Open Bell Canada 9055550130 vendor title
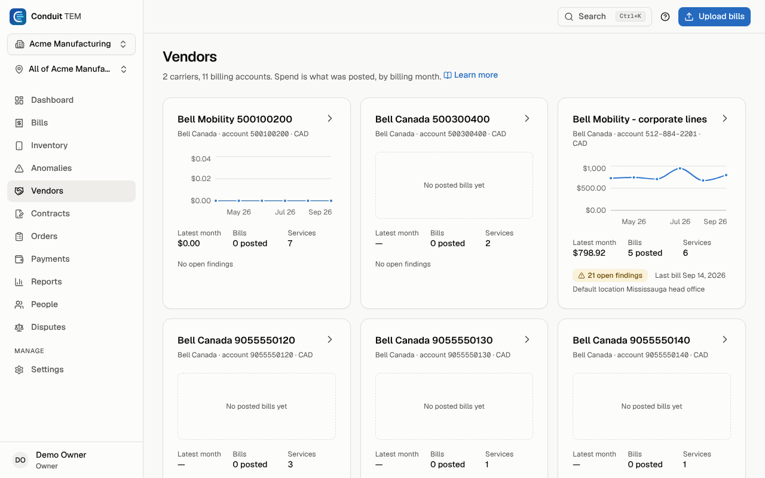The height and width of the screenshot is (478, 765). click(434, 341)
